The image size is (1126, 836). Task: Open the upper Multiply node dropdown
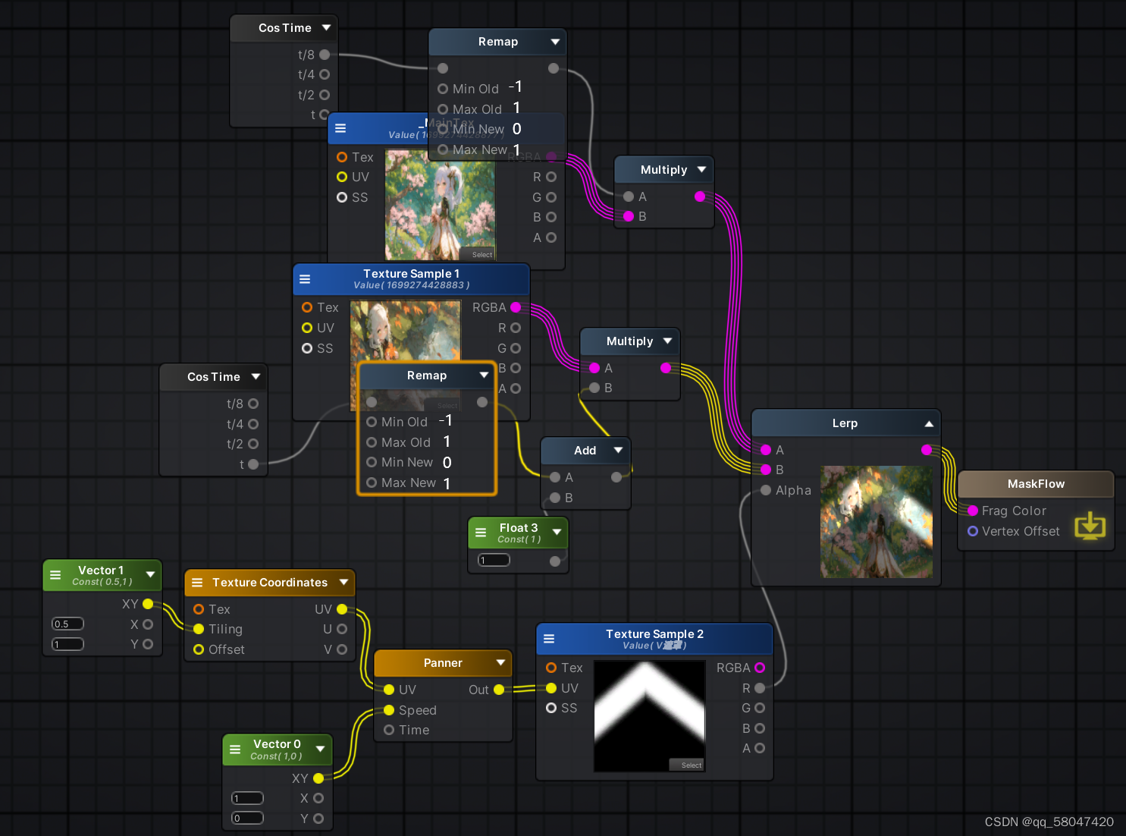click(x=701, y=169)
